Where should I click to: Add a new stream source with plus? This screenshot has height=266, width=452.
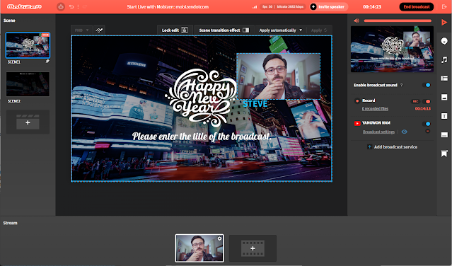click(253, 248)
